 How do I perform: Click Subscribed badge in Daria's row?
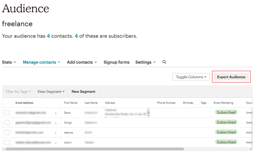click(x=226, y=112)
